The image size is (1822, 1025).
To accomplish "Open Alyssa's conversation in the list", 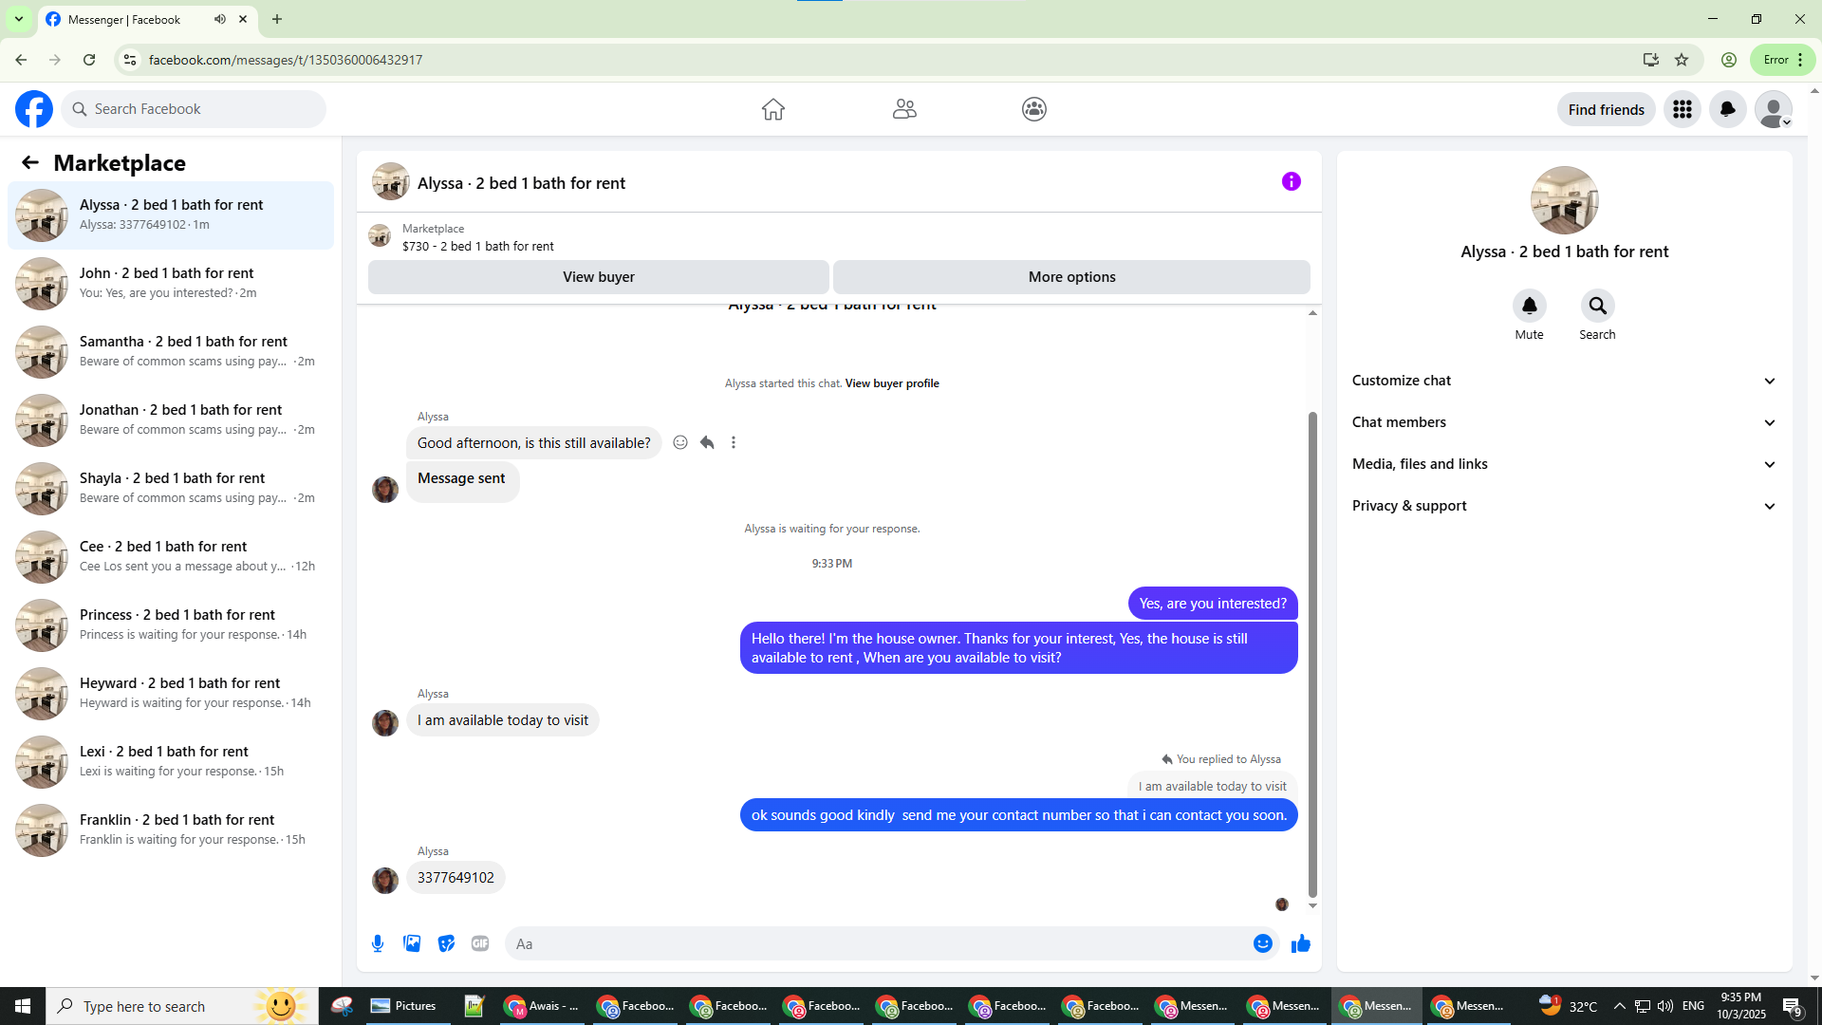I will pyautogui.click(x=171, y=215).
